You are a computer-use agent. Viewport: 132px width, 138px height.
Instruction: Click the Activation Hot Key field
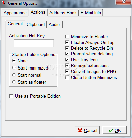coord(34,43)
